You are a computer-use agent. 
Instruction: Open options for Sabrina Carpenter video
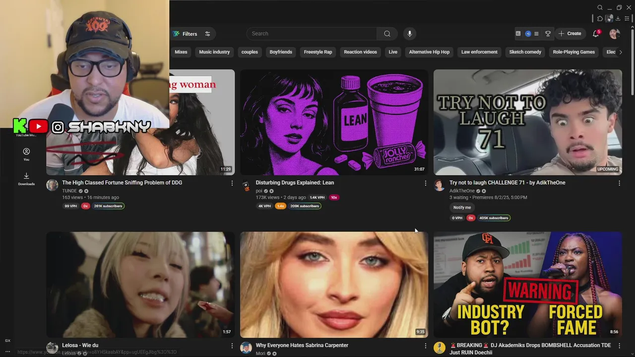click(x=425, y=346)
